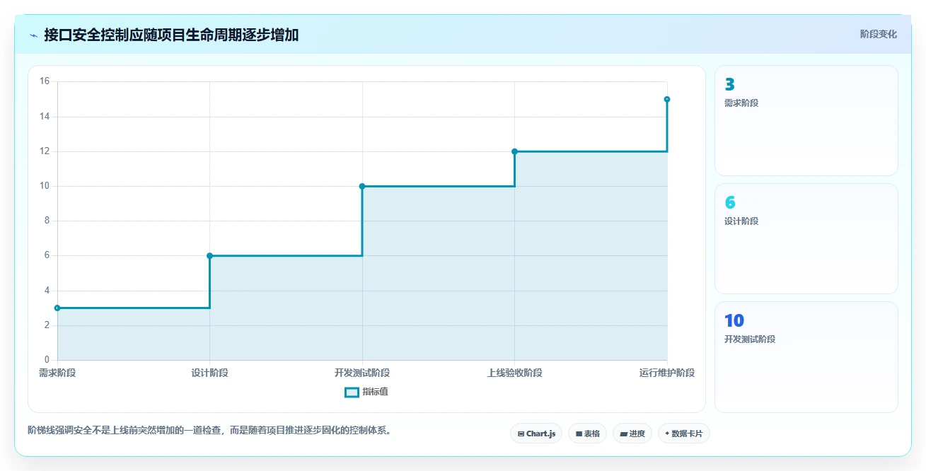Viewport: 926px width, 471px height.
Task: Open the 开发测试阶段 stat card showing 10
Action: pyautogui.click(x=806, y=356)
